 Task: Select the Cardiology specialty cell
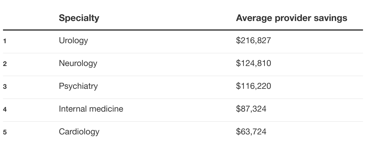pos(79,131)
